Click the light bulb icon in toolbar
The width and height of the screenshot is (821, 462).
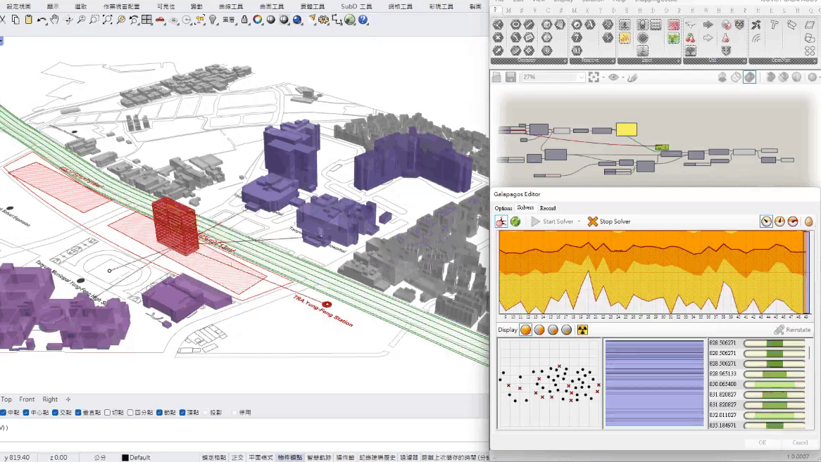213,20
